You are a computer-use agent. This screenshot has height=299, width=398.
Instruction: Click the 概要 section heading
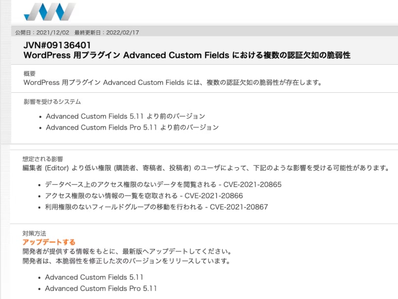[x=30, y=74]
